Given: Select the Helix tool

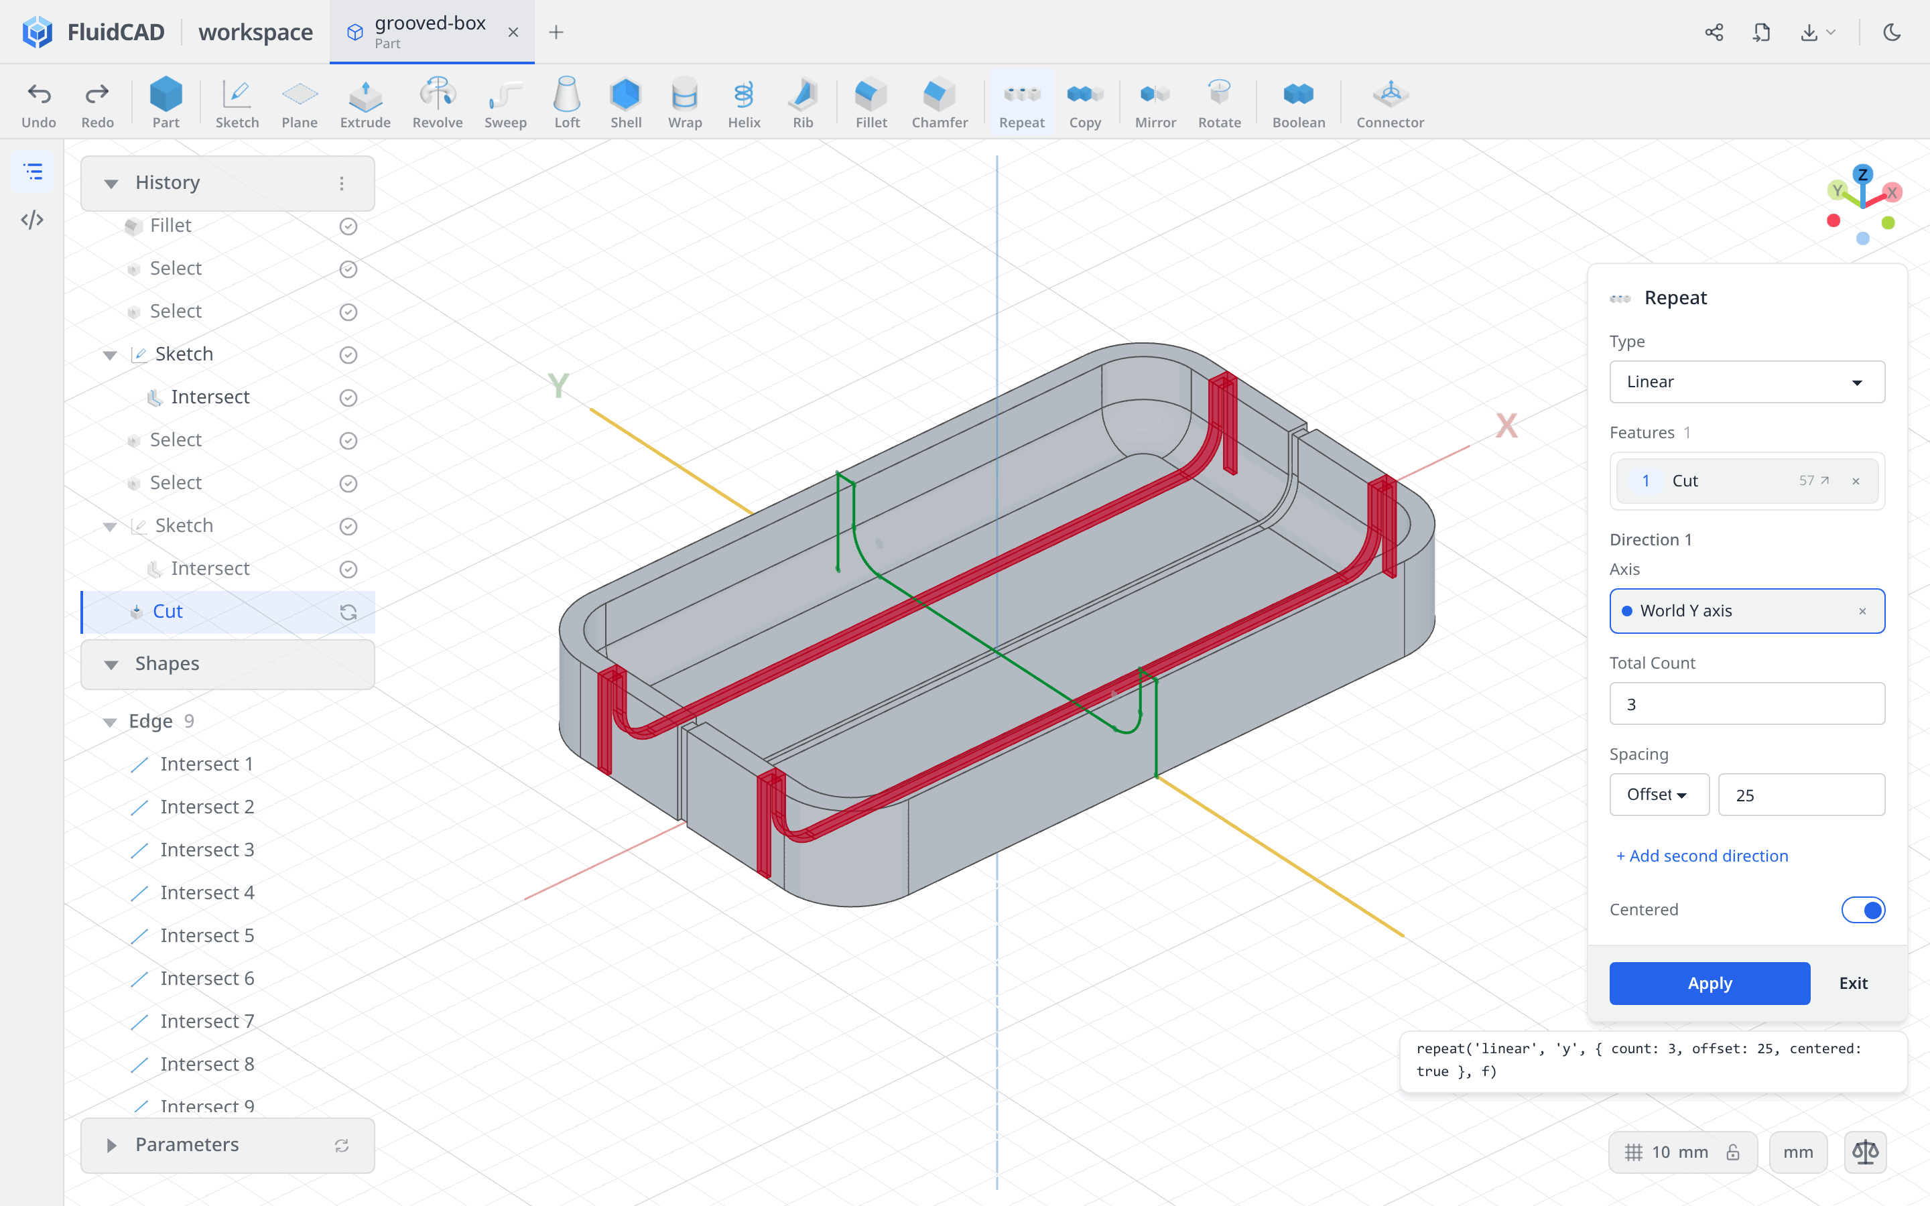Looking at the screenshot, I should point(744,104).
